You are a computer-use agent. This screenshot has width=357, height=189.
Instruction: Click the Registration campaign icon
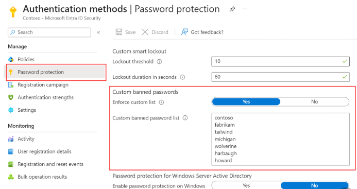point(11,85)
